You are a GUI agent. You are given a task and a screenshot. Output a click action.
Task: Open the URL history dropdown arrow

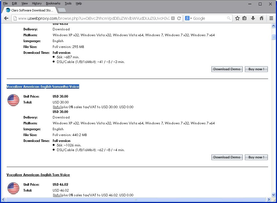tap(173, 18)
